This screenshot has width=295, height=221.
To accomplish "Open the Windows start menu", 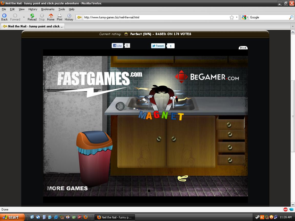I will [x=12, y=217].
